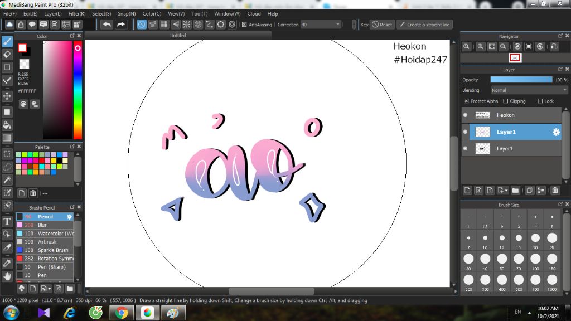Open the Layer menu

[53, 13]
